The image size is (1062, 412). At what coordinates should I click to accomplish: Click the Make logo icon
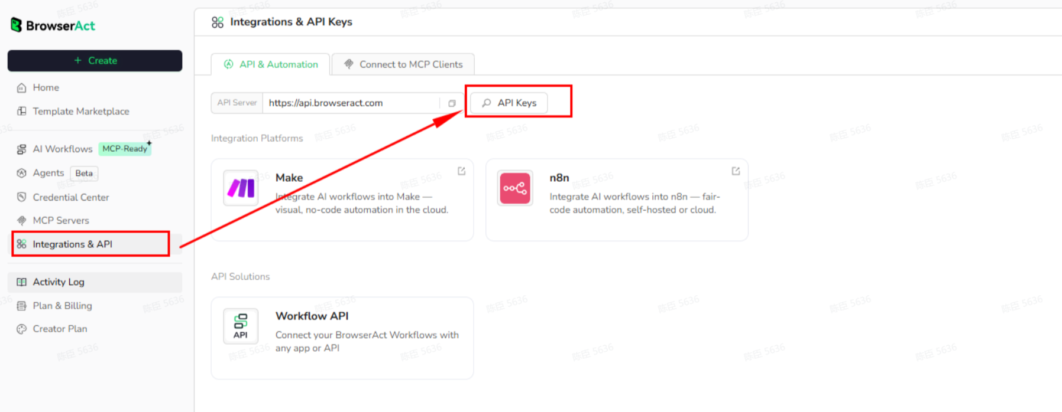[x=241, y=188]
